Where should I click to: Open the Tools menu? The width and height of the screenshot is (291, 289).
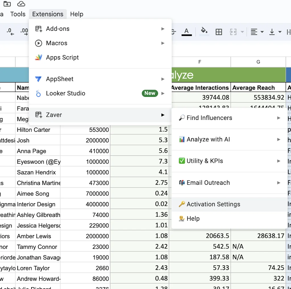(18, 14)
